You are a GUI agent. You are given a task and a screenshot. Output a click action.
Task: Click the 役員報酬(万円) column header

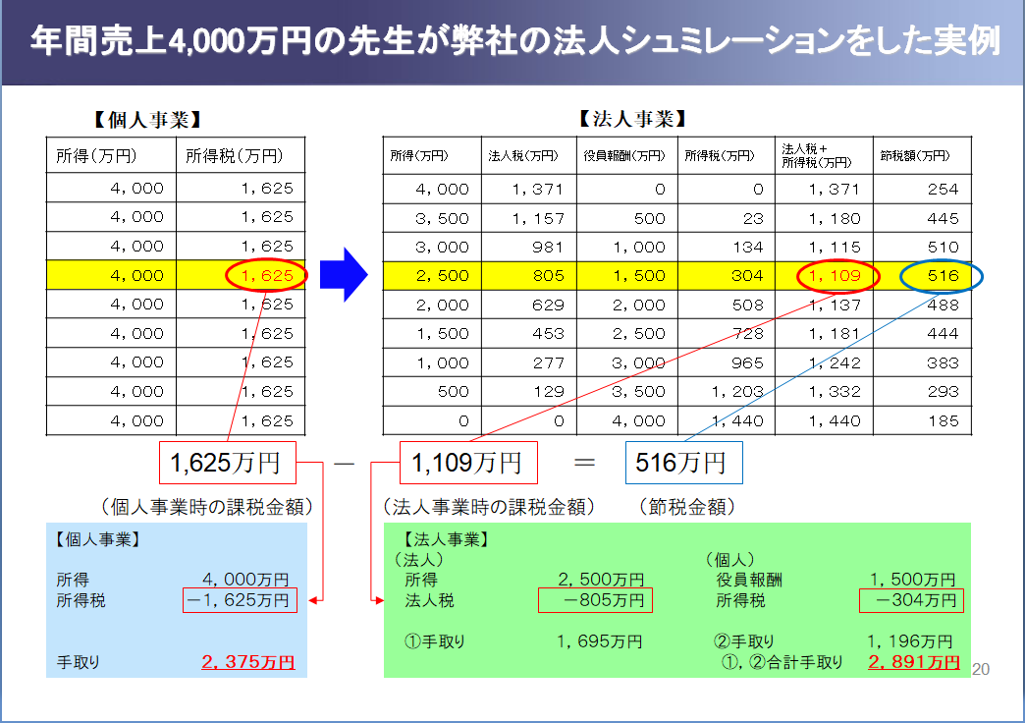point(627,156)
